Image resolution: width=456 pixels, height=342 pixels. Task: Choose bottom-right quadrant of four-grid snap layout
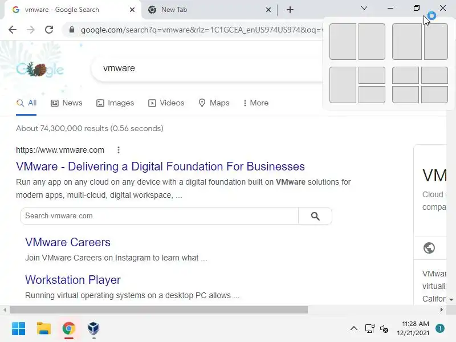(x=434, y=95)
